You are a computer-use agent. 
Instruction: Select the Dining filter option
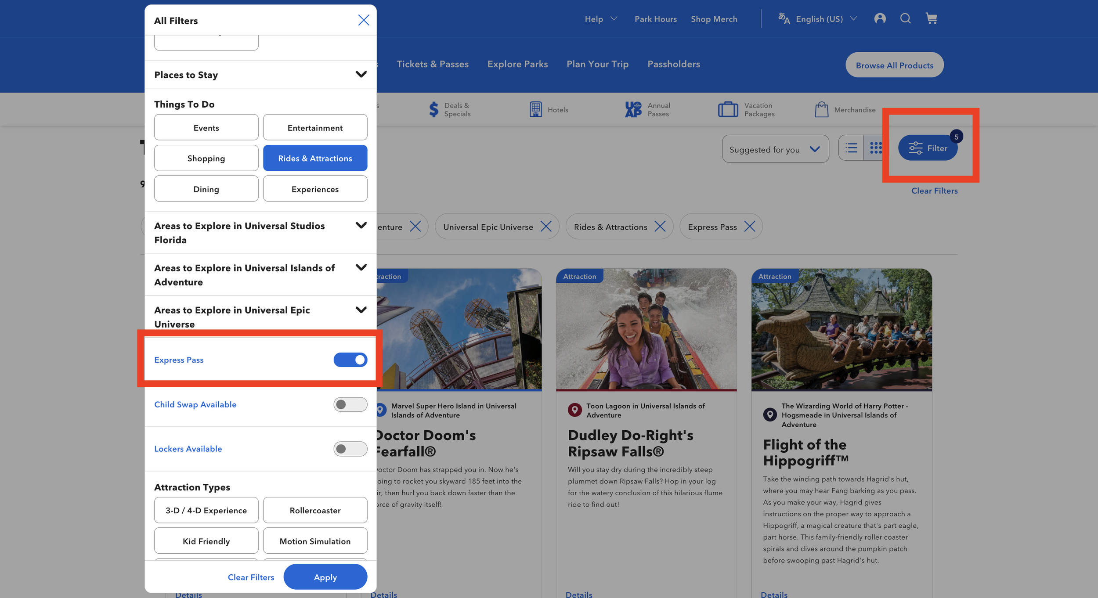click(x=206, y=189)
